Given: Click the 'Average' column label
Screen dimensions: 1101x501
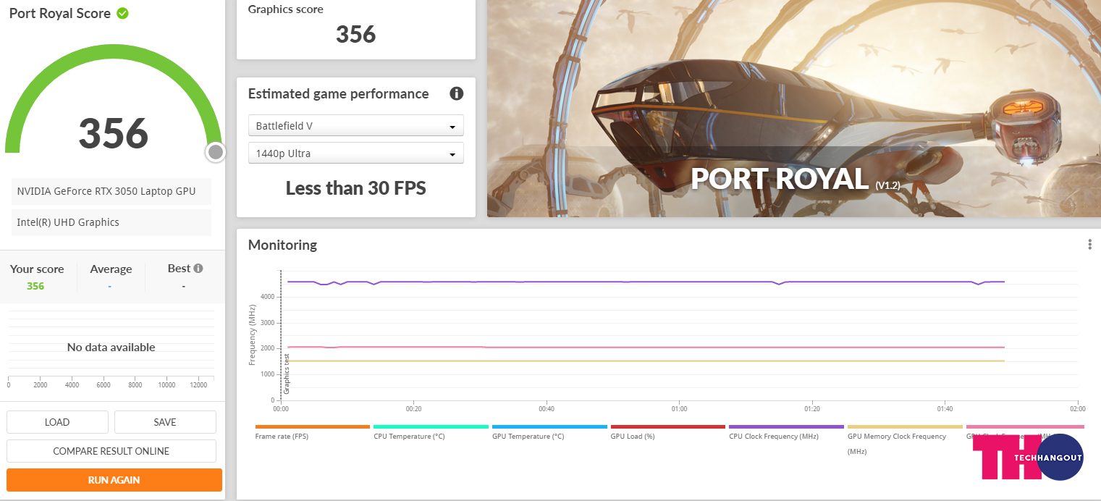Looking at the screenshot, I should pyautogui.click(x=111, y=269).
